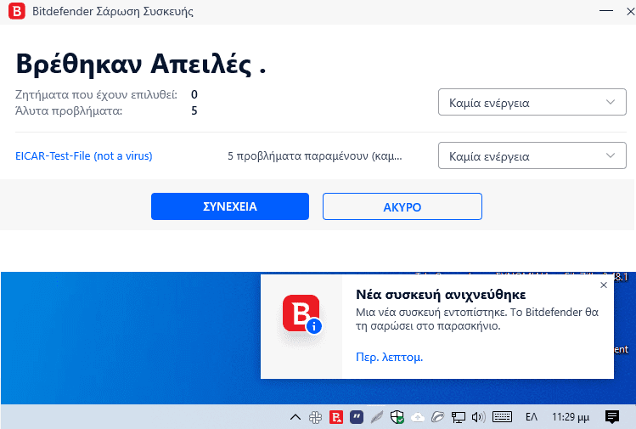The width and height of the screenshot is (636, 429).
Task: Click the ΣΥΝΕΧΕΙΑ button
Action: tap(230, 206)
